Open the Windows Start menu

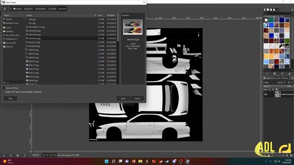point(107,161)
